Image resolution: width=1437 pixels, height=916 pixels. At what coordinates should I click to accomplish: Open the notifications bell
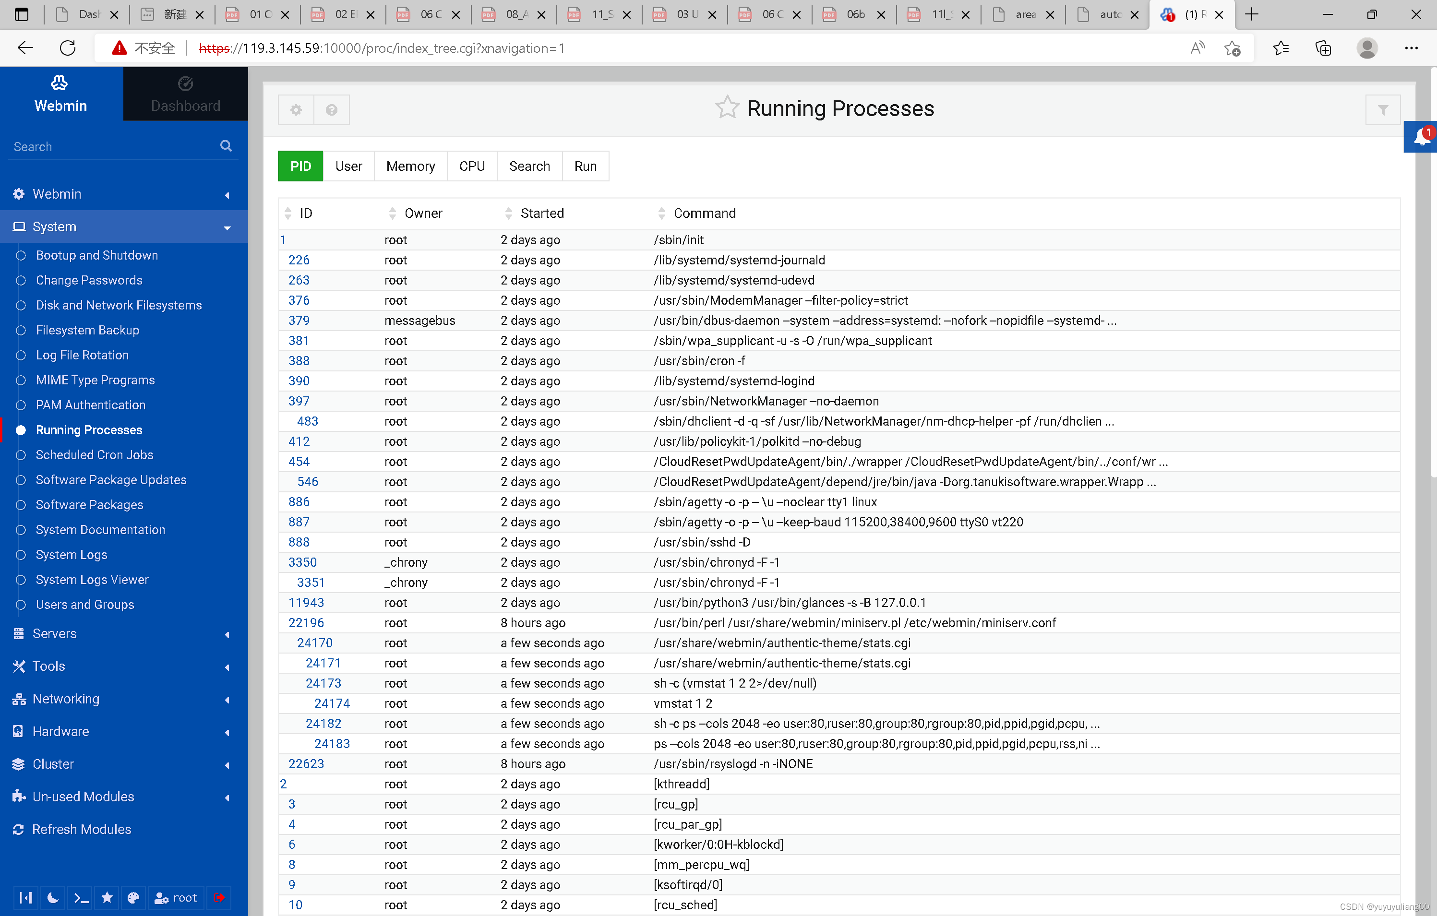click(x=1421, y=136)
